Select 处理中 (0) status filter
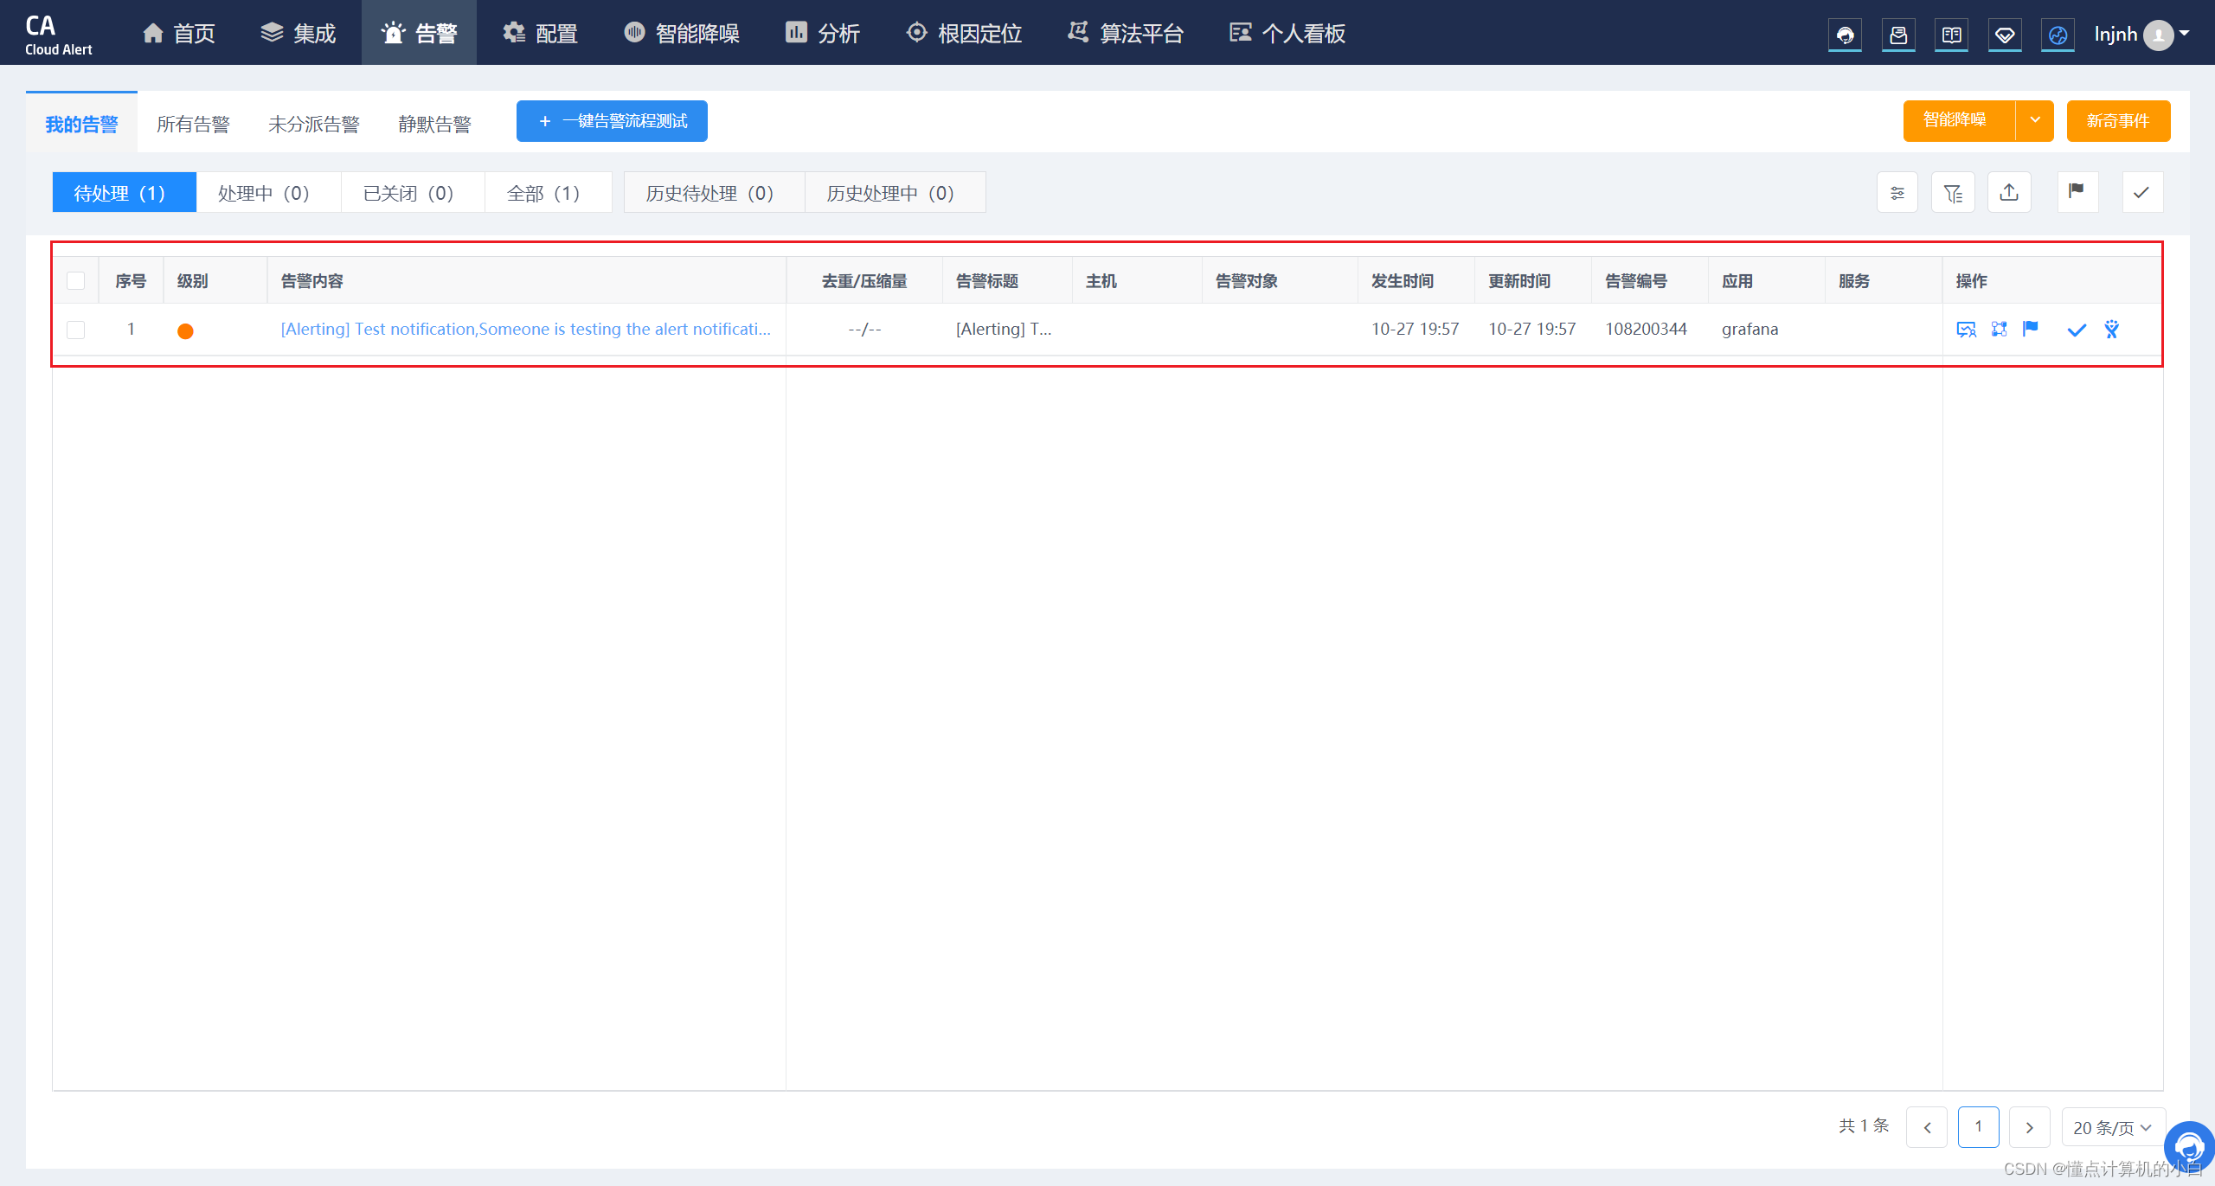Screen dimensions: 2215x1186 268,192
